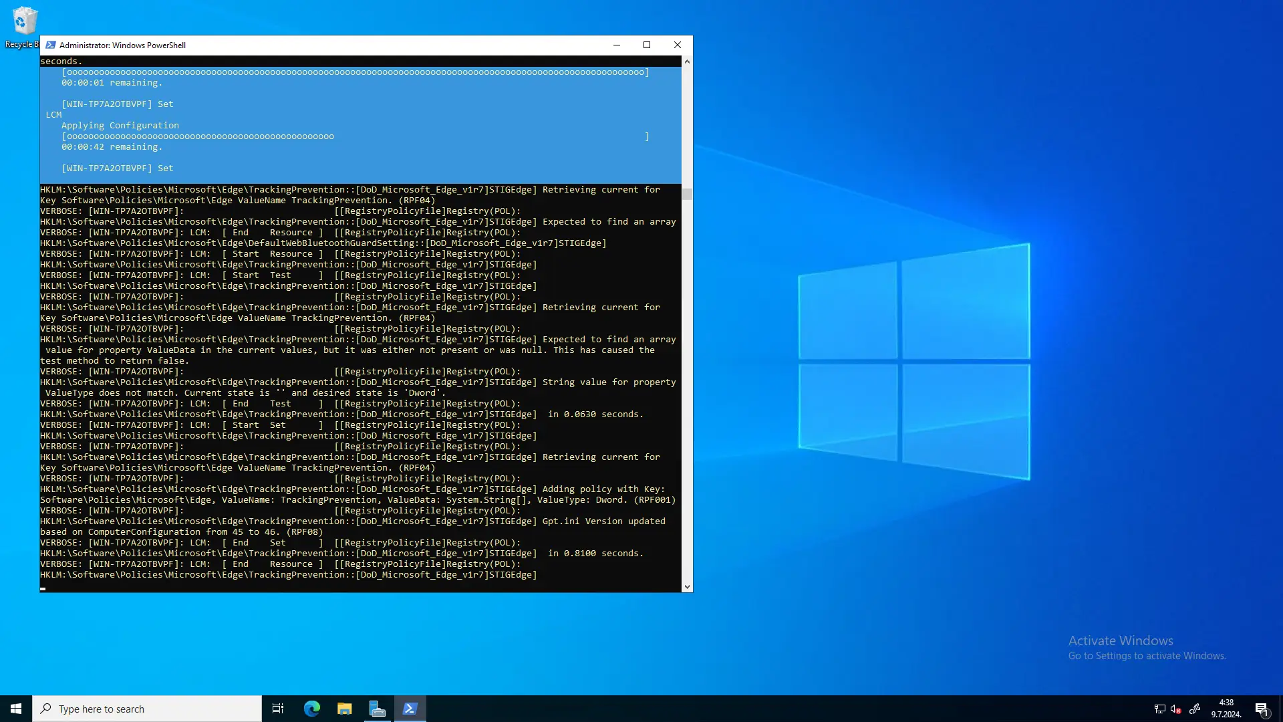This screenshot has width=1283, height=722.
Task: Click the PowerShell window title bar
Action: tap(366, 44)
